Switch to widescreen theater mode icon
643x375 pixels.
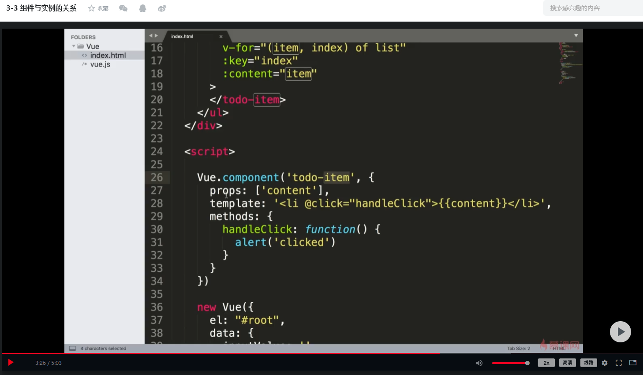pos(633,363)
